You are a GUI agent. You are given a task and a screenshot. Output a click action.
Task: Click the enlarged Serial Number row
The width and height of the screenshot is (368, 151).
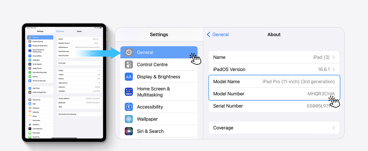(x=274, y=106)
